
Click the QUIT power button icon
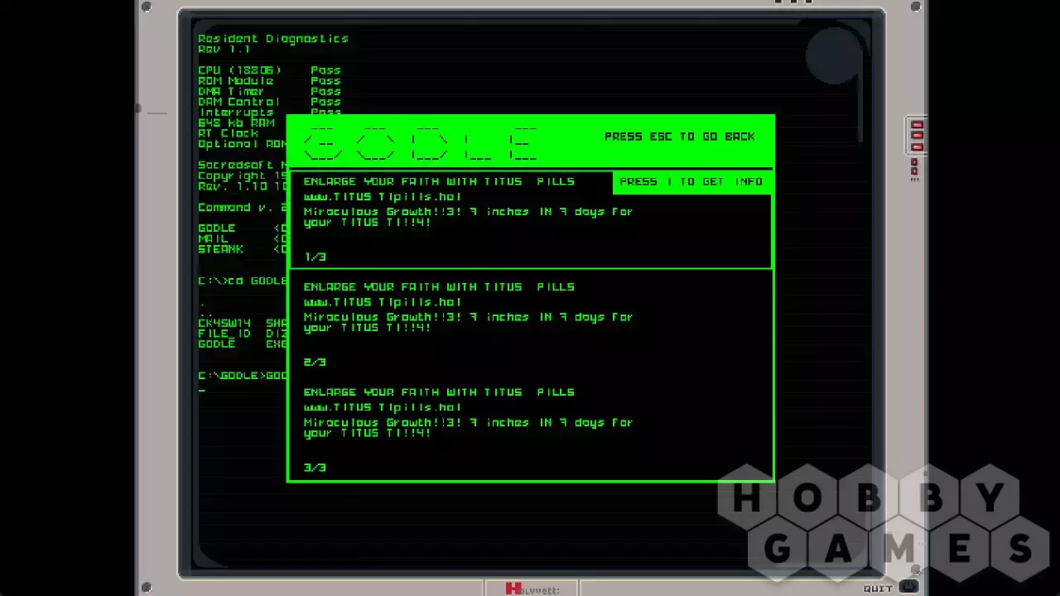pos(909,588)
